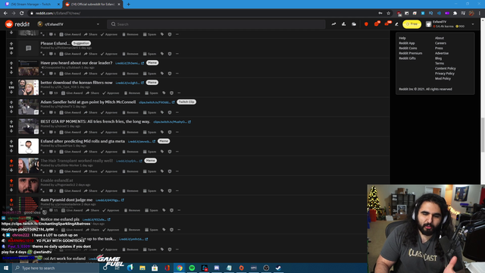Open the Mod Policy footer link

(x=443, y=79)
